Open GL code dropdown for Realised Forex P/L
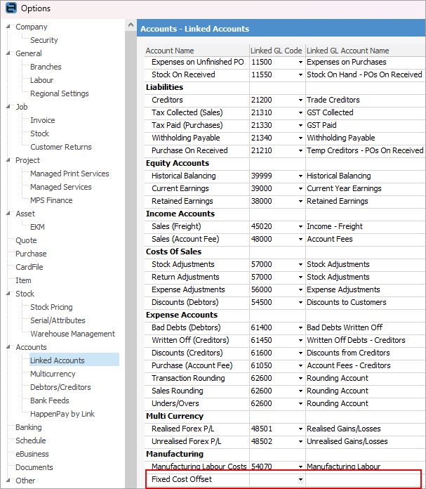The width and height of the screenshot is (426, 489). coord(300,429)
